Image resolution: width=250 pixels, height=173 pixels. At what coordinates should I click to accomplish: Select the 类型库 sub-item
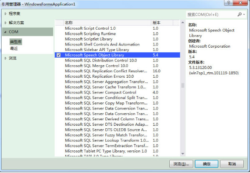15,42
